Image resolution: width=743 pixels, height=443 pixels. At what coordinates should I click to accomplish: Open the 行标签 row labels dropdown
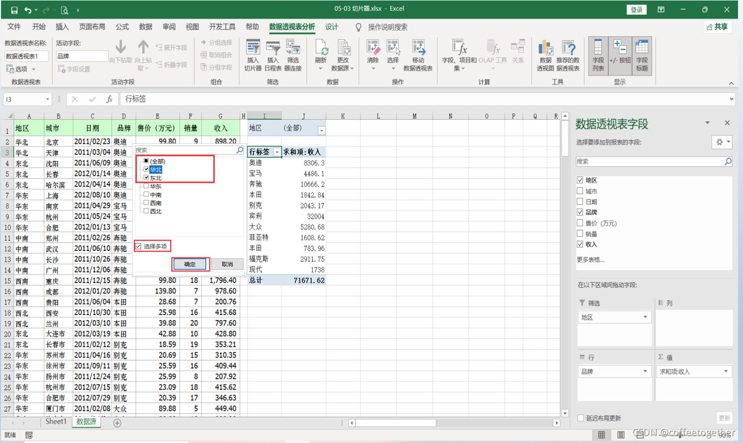tap(277, 152)
